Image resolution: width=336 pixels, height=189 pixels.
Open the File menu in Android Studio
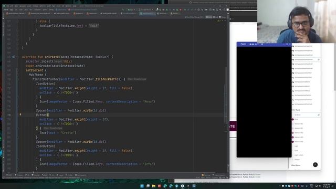pyautogui.click(x=8, y=6)
